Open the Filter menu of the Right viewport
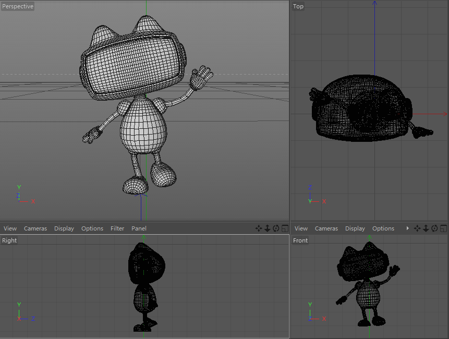 (117, 228)
